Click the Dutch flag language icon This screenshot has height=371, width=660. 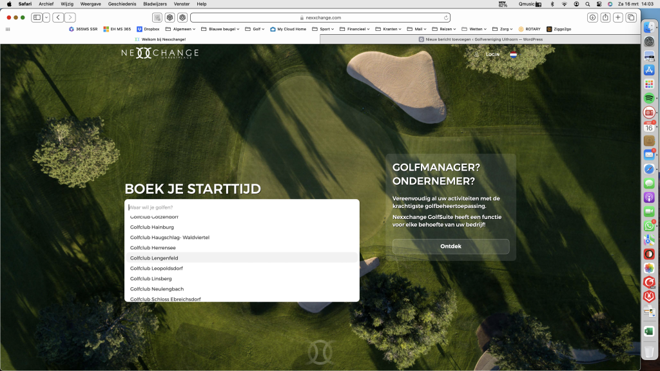coord(513,55)
